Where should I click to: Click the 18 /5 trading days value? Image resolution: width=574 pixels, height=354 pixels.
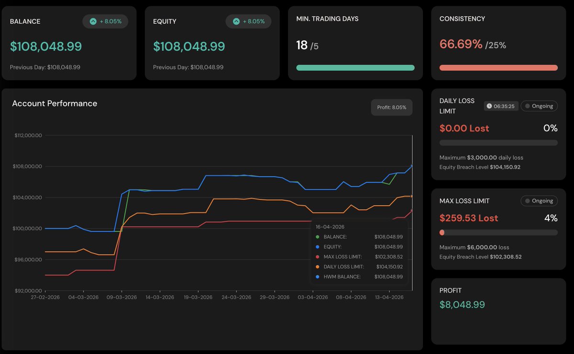307,46
